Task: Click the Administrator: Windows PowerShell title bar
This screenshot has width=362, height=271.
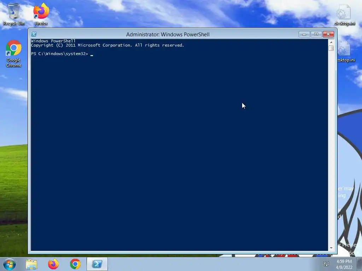Action: click(168, 34)
